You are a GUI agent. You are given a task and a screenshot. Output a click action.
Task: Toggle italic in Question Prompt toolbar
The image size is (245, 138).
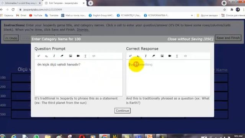click(54, 56)
